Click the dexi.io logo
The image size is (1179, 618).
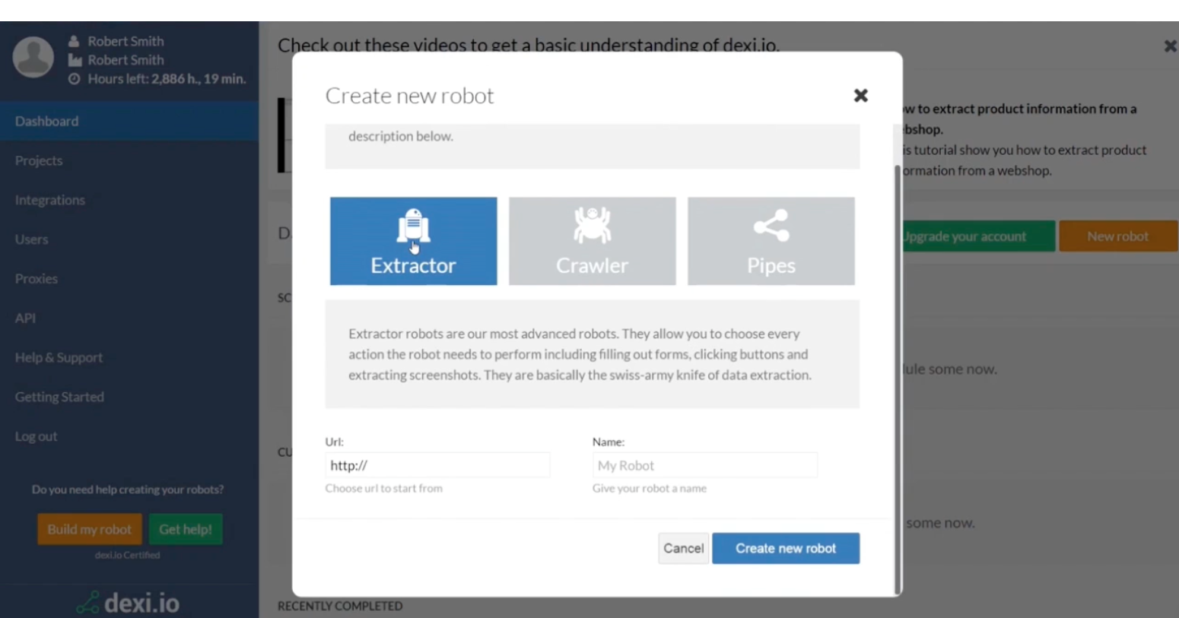click(x=129, y=603)
